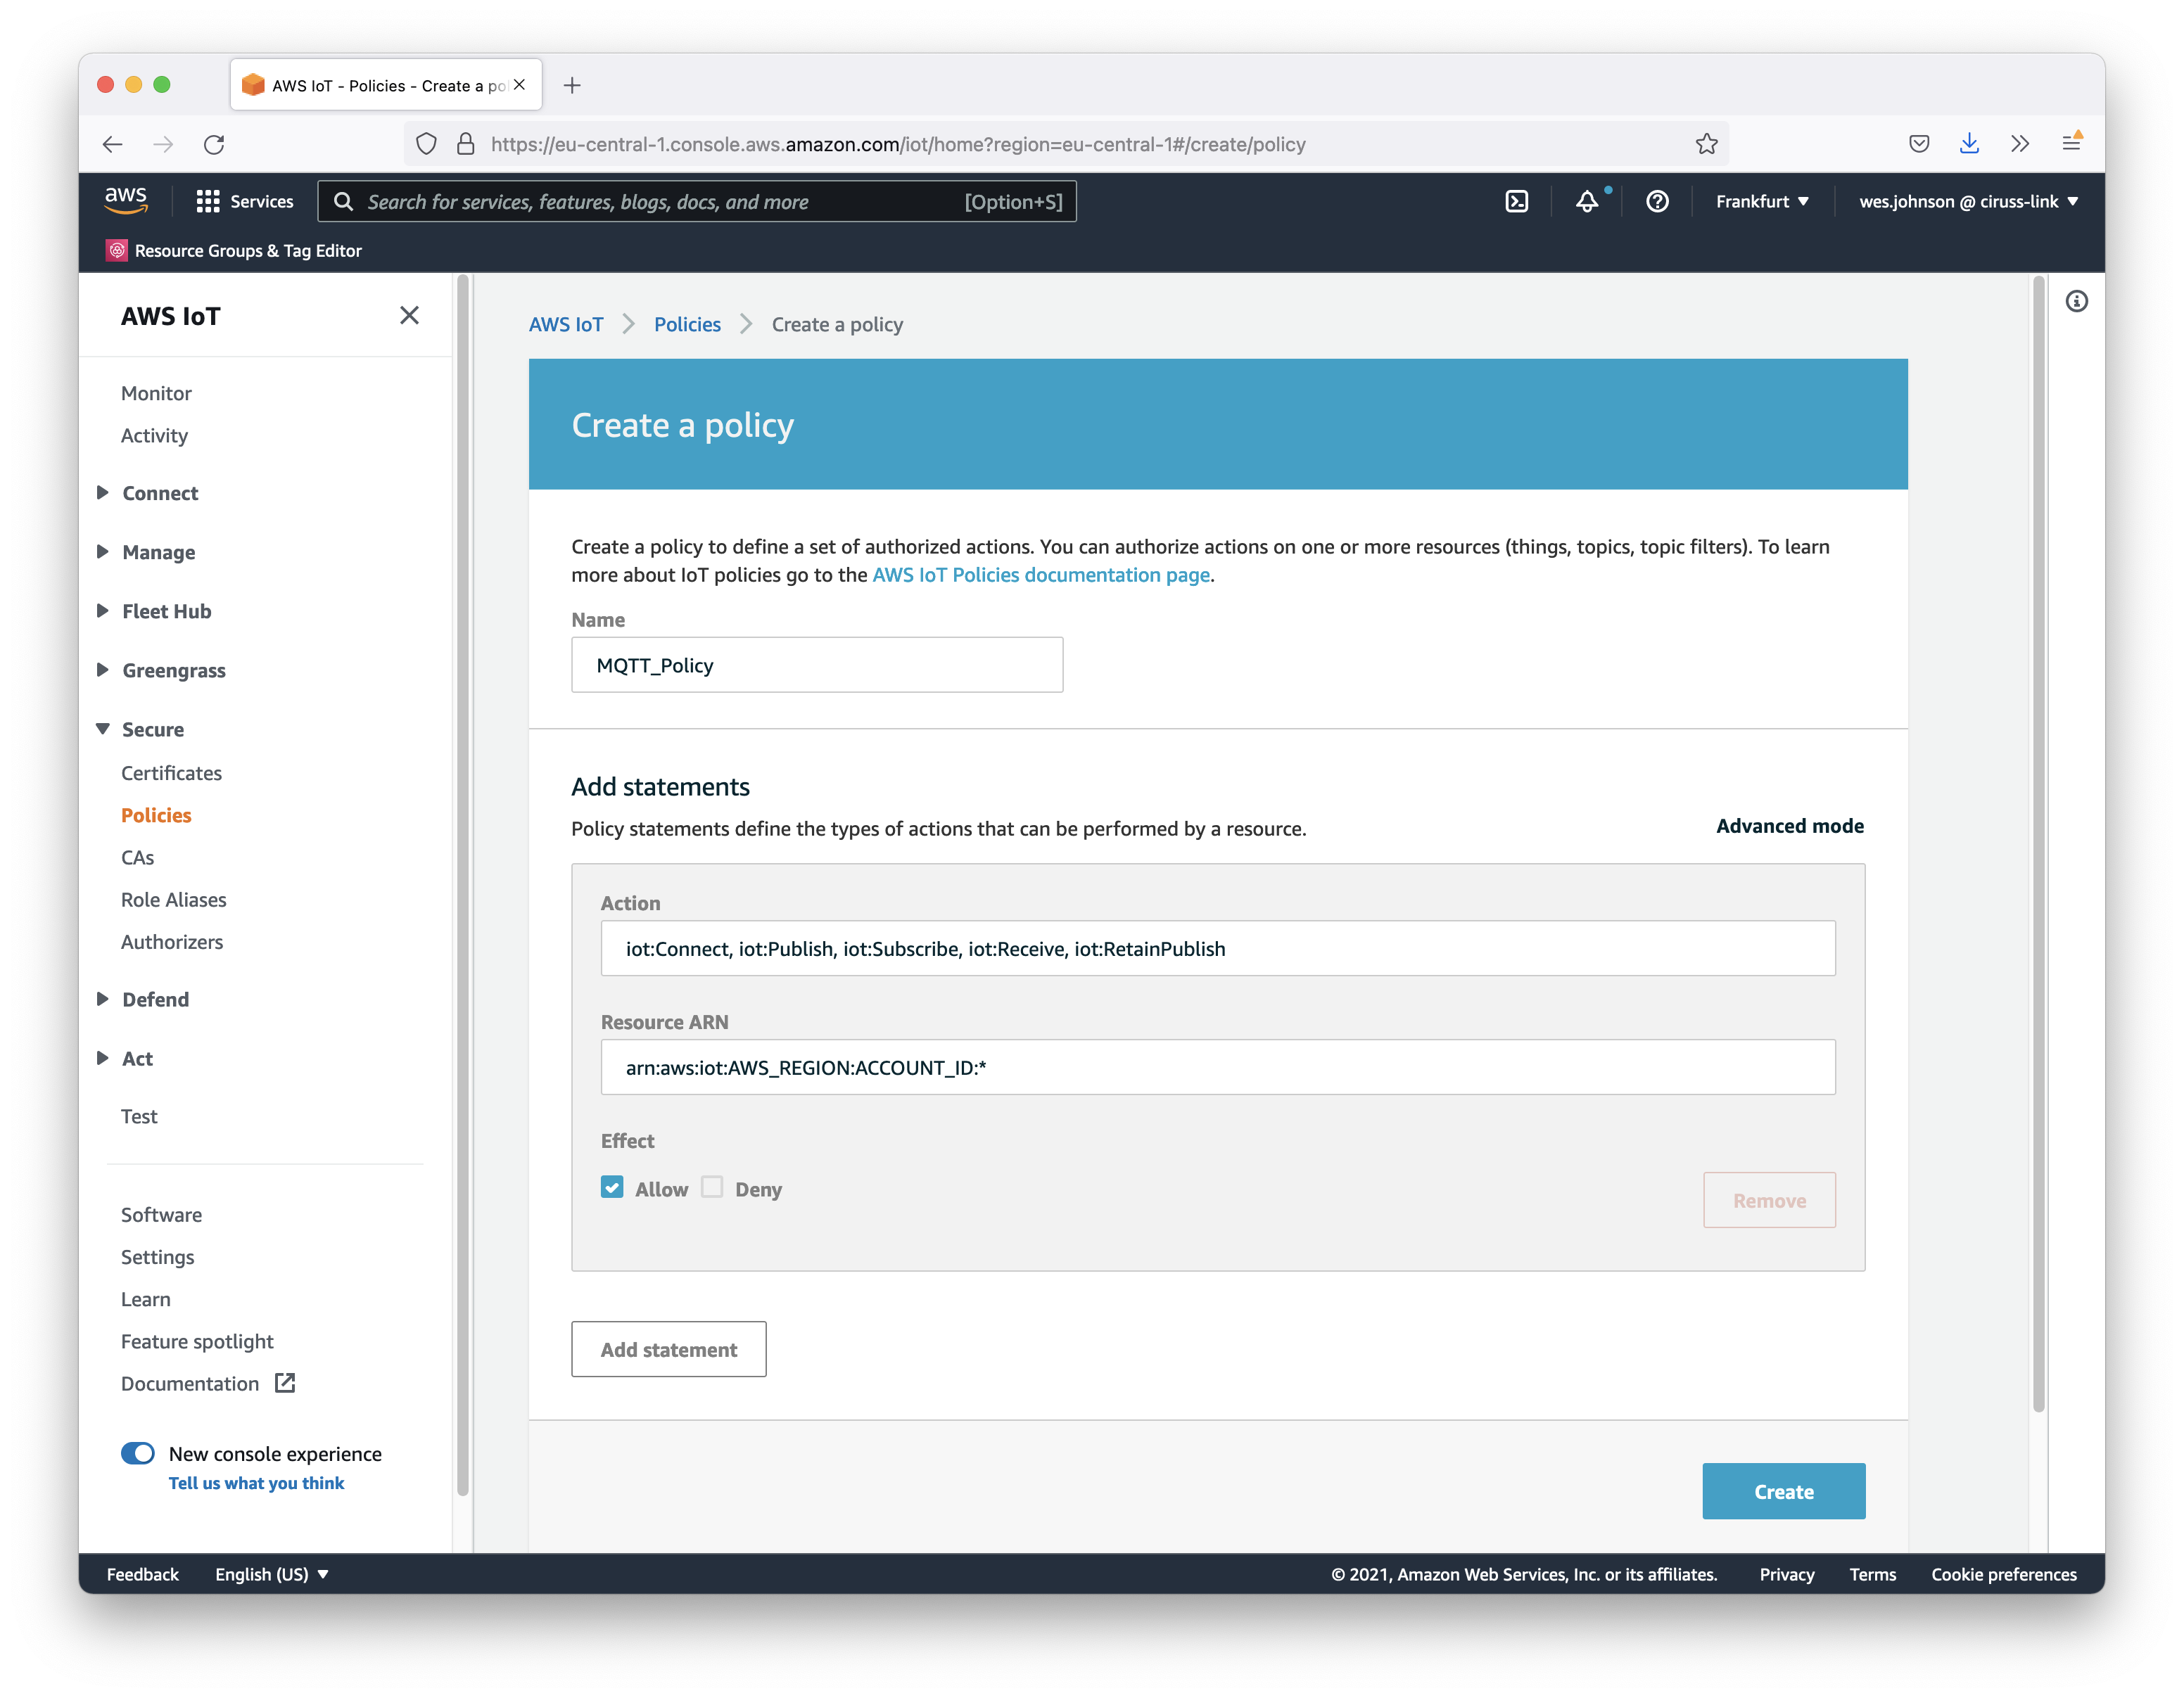Check the Deny effect checkbox
Viewport: 2184px width, 1698px height.
[x=712, y=1187]
